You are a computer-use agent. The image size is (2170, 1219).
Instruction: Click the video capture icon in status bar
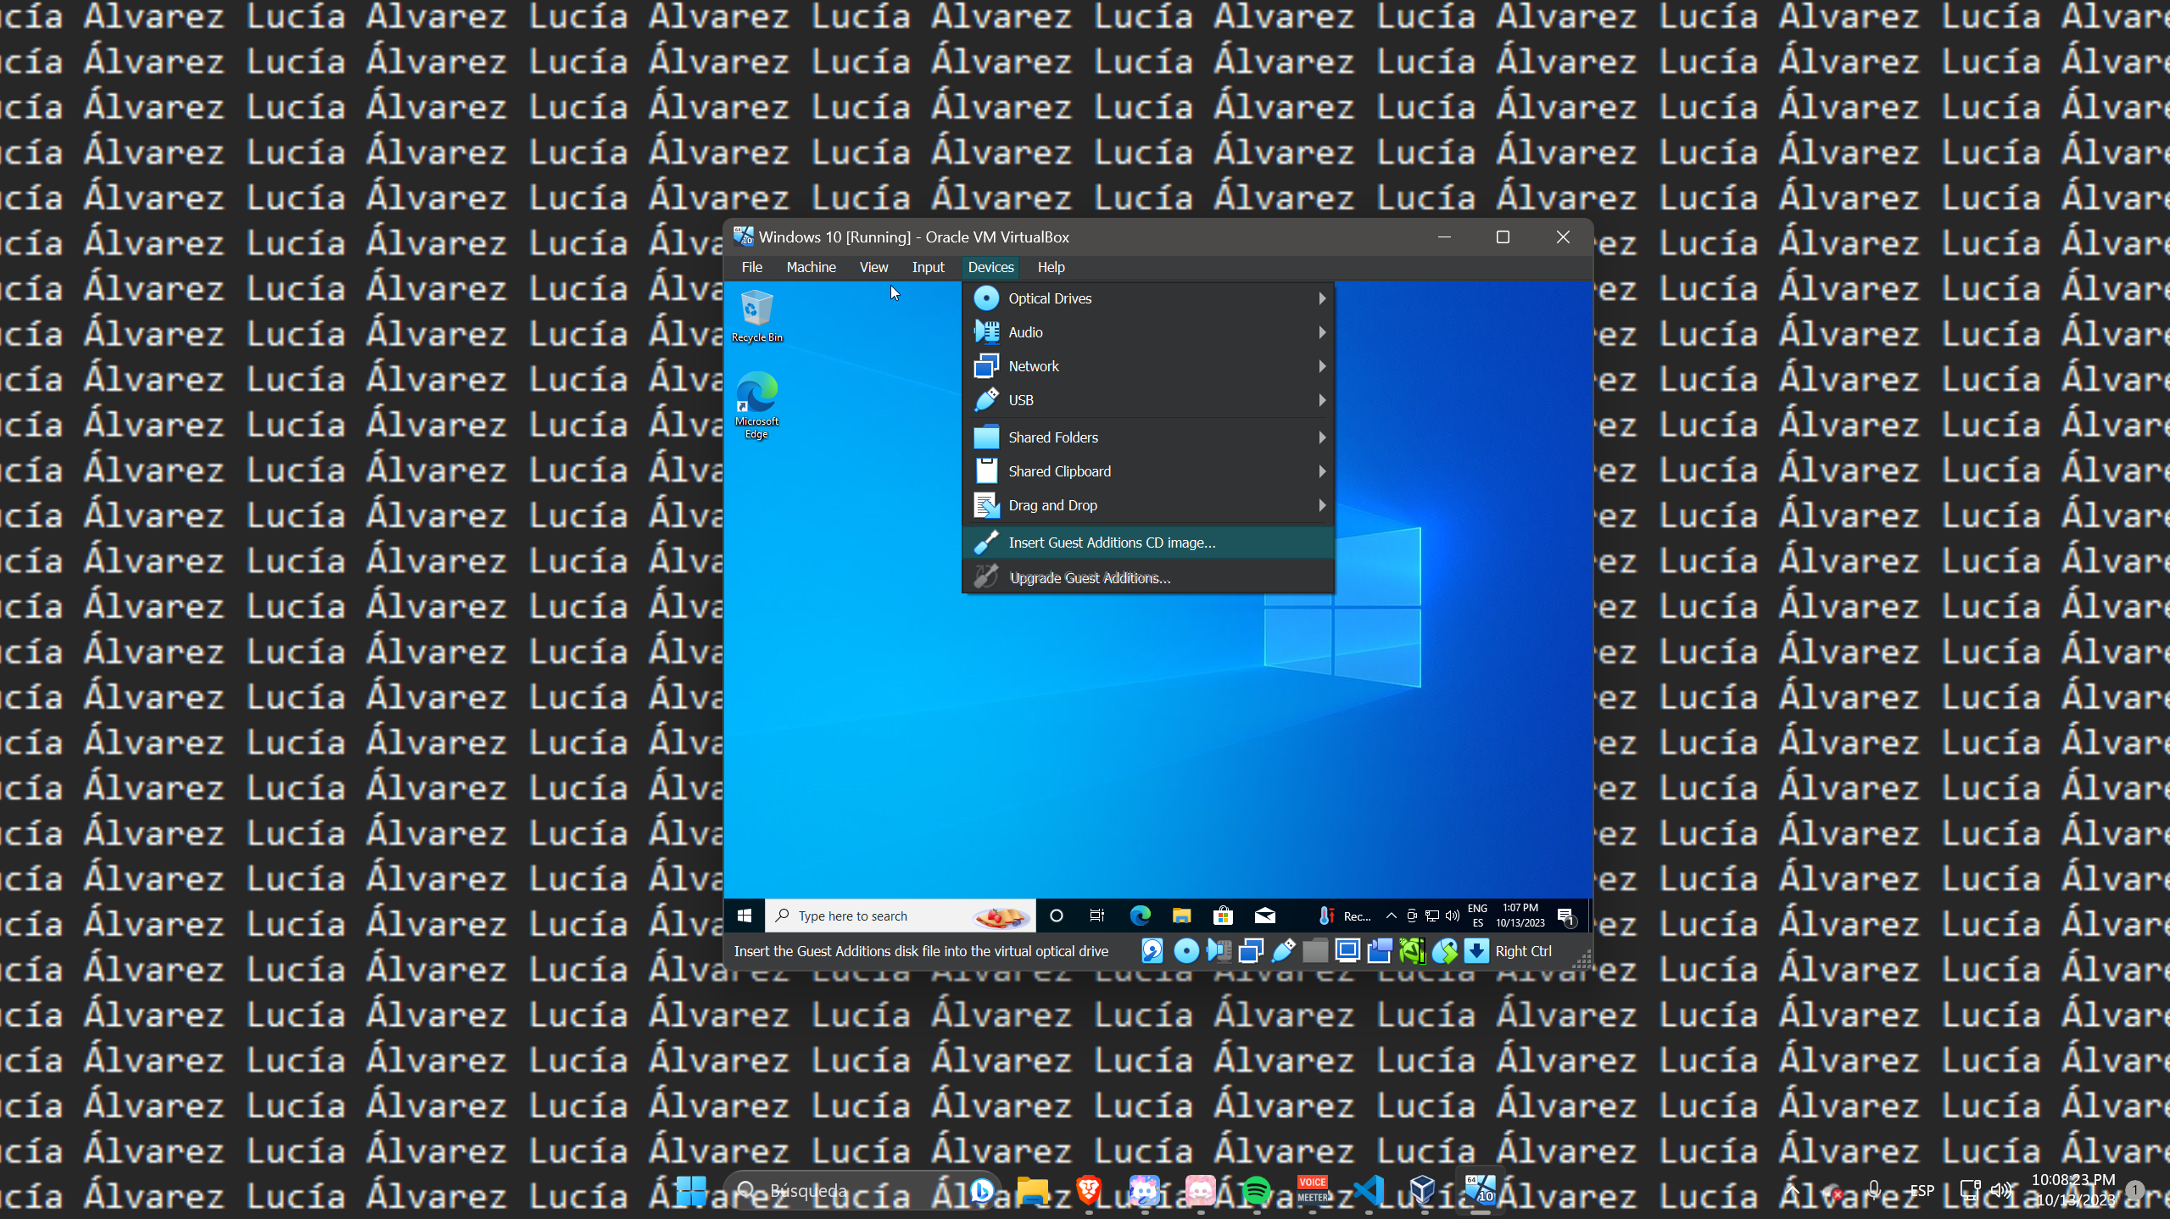pos(1379,951)
